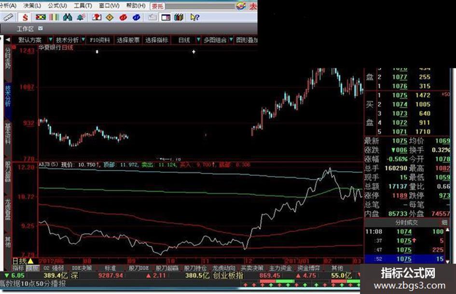Click ABJB(5) indicator label

(x=49, y=165)
